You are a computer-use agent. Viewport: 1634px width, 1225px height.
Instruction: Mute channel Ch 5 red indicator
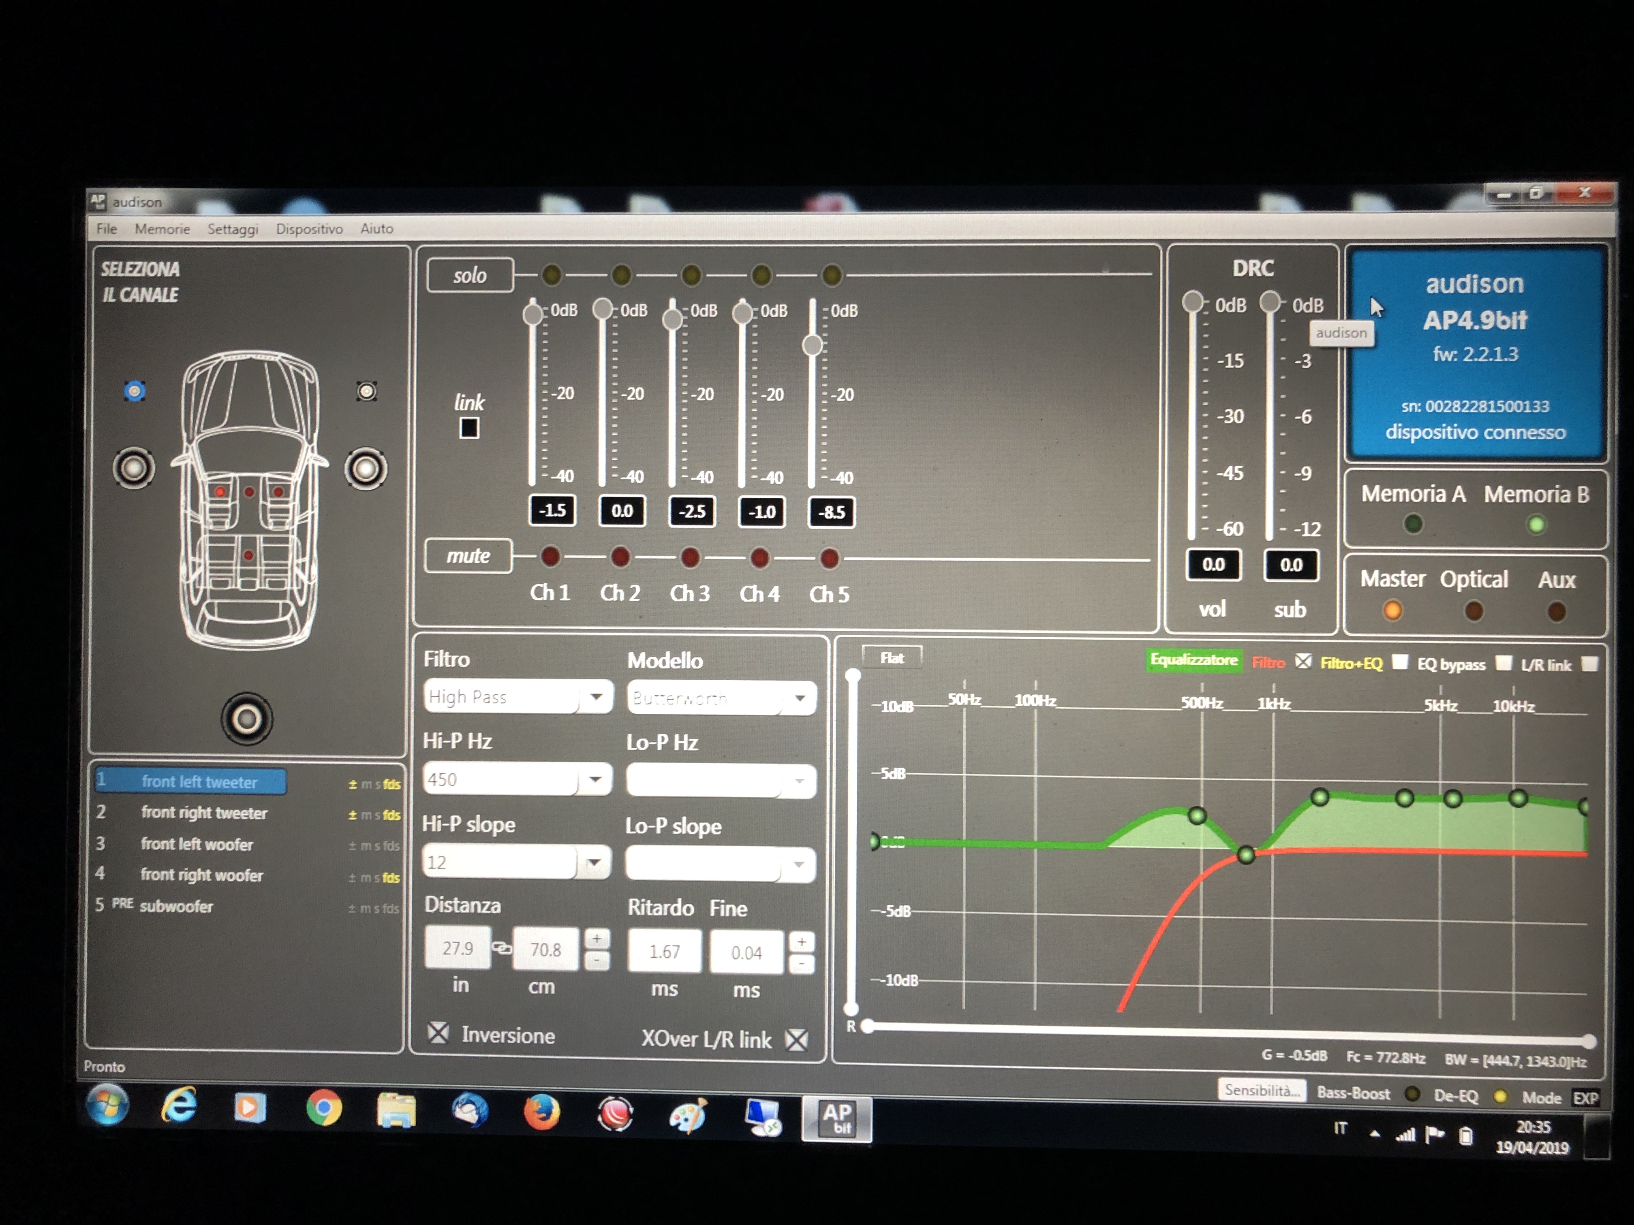830,558
